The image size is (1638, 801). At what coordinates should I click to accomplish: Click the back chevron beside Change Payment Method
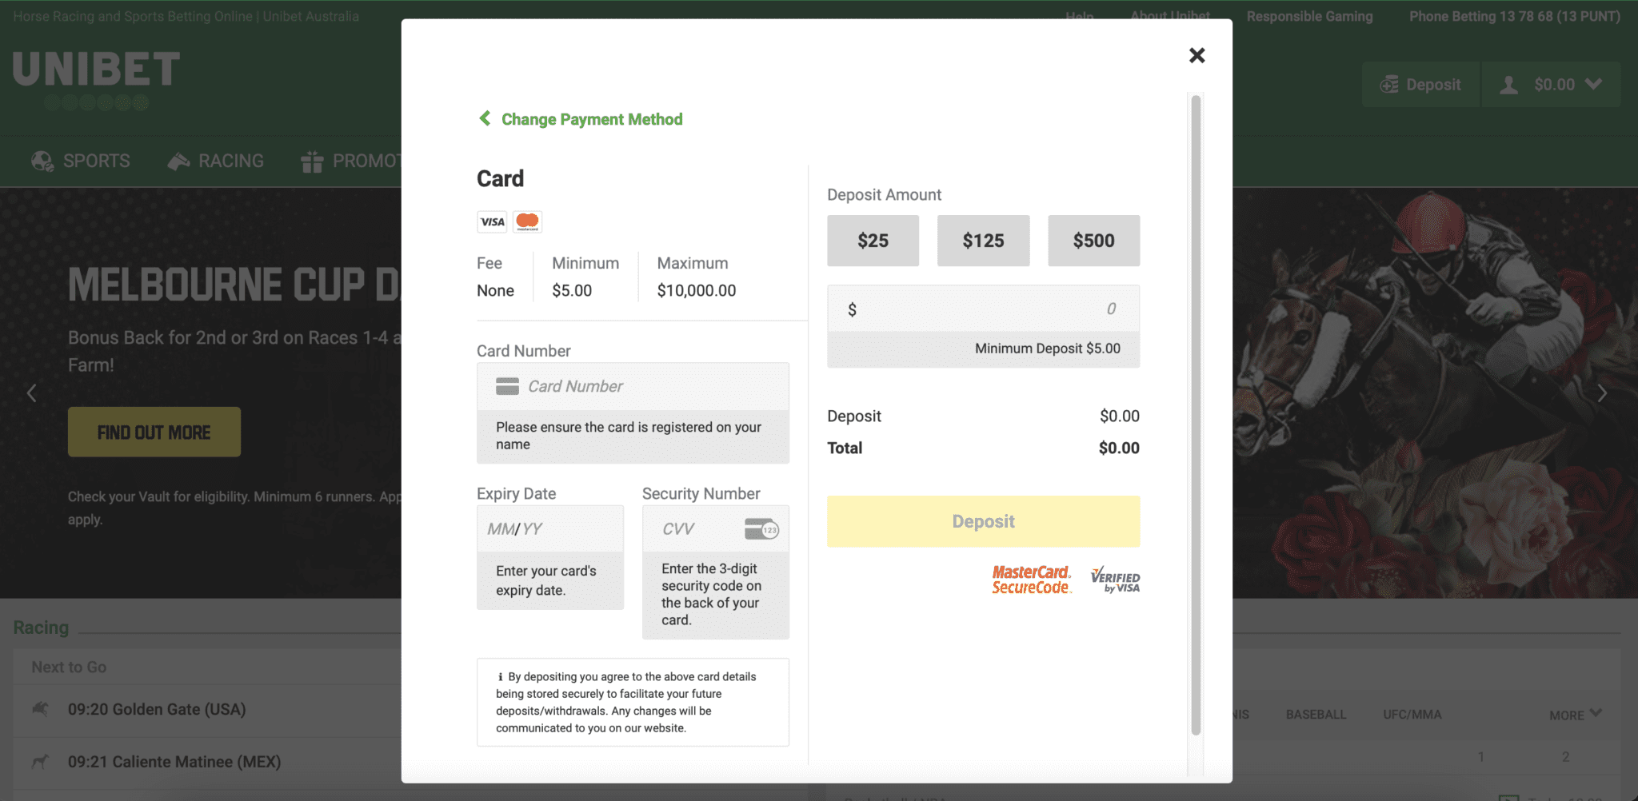click(x=485, y=118)
